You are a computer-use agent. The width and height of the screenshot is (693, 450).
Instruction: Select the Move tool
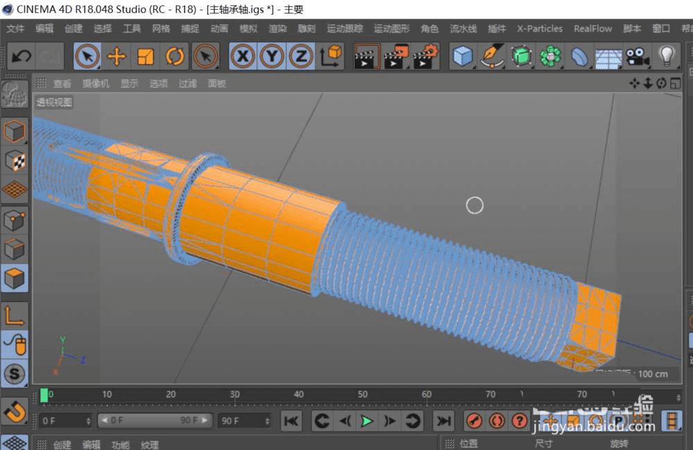coord(116,56)
